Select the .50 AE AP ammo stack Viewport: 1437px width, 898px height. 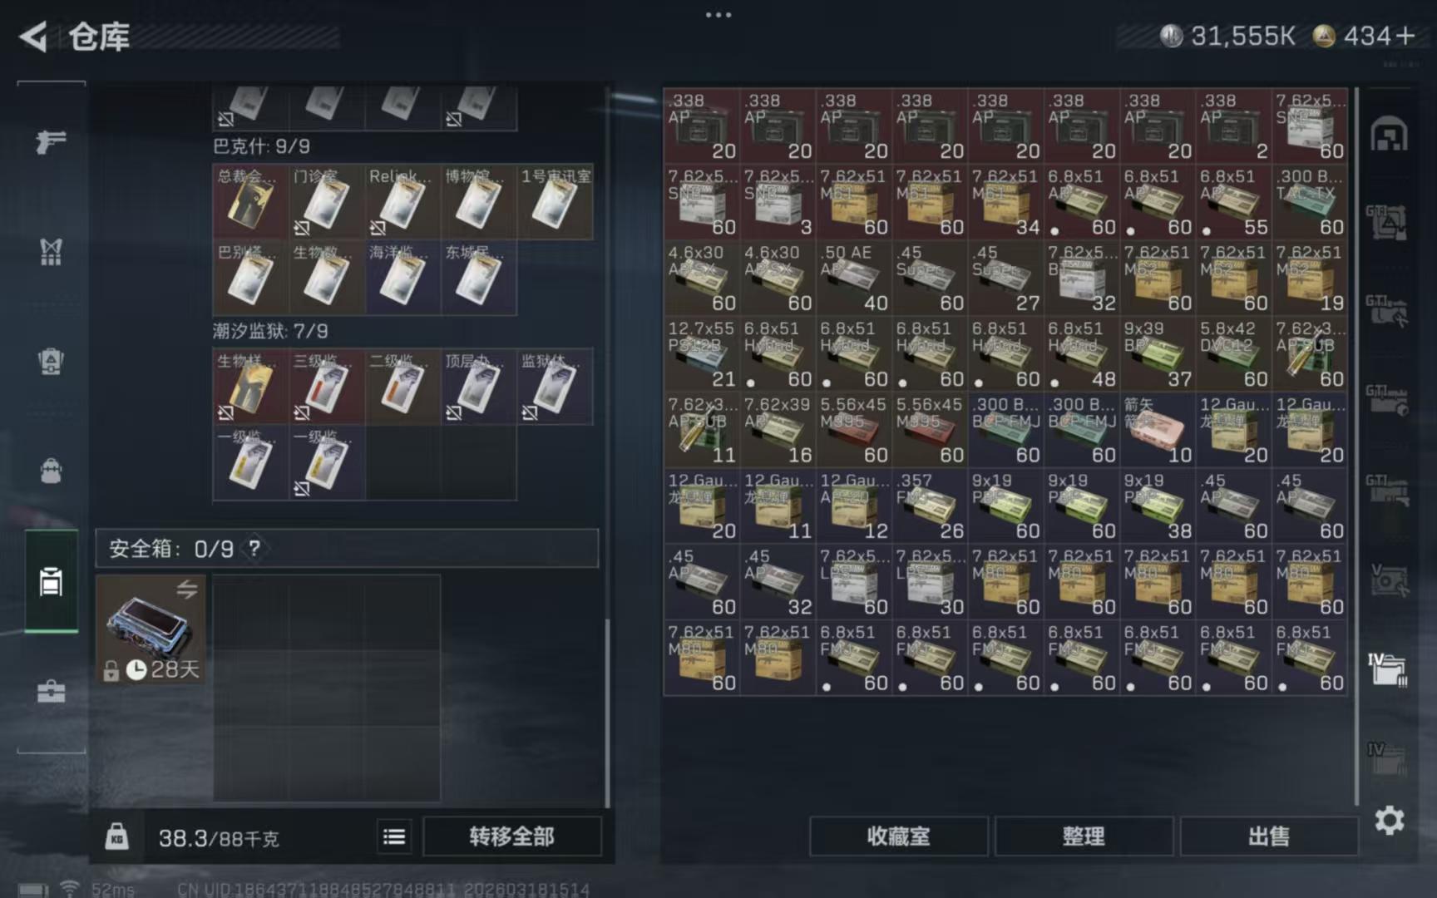pyautogui.click(x=853, y=278)
